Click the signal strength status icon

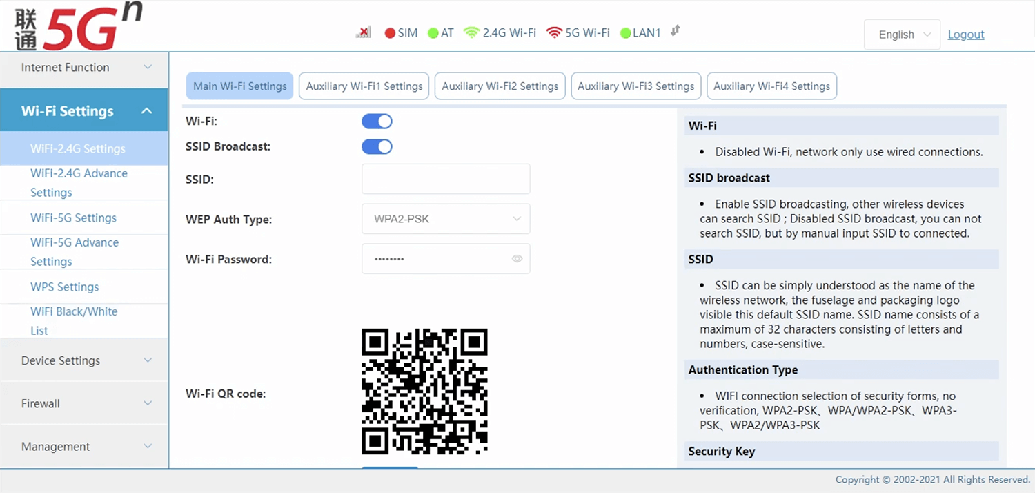[x=364, y=32]
